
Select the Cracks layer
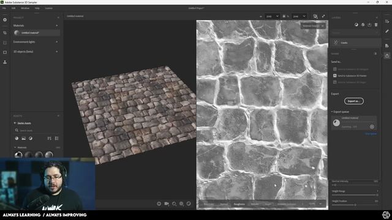[x=355, y=43]
